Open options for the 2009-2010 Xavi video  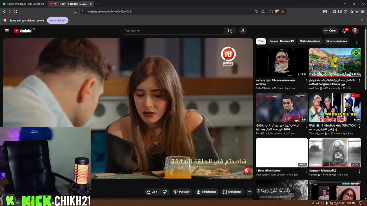coord(306,126)
